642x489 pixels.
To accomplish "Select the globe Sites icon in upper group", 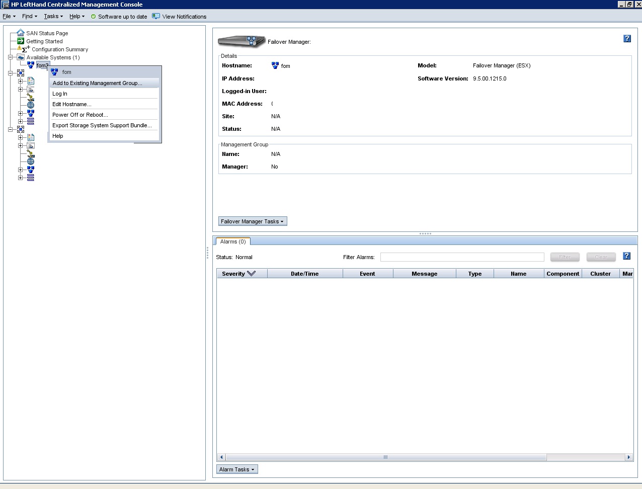I will (31, 105).
